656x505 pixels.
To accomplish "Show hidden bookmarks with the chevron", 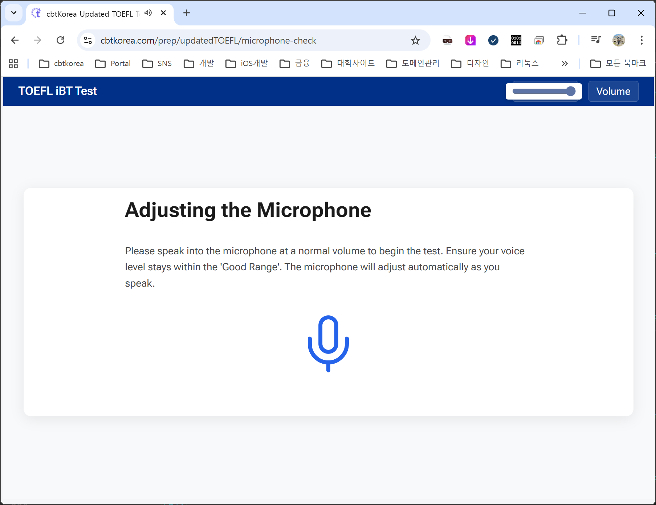I will pyautogui.click(x=565, y=64).
